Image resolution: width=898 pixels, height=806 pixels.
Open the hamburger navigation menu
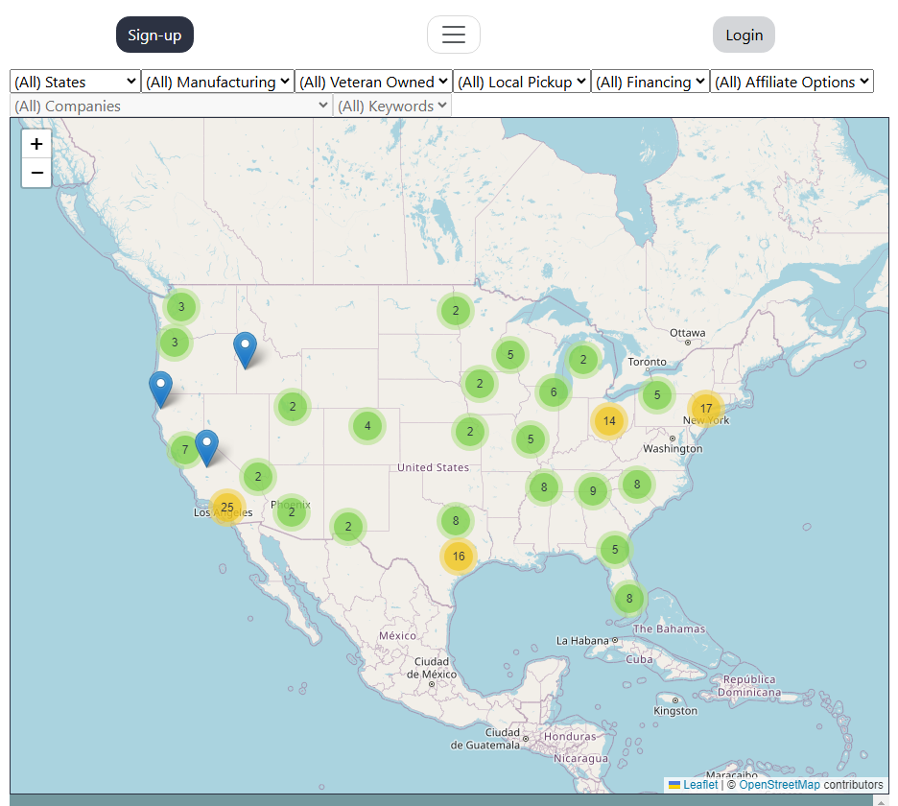(453, 35)
